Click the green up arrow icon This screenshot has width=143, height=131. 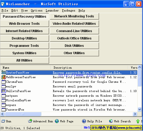click(138, 121)
